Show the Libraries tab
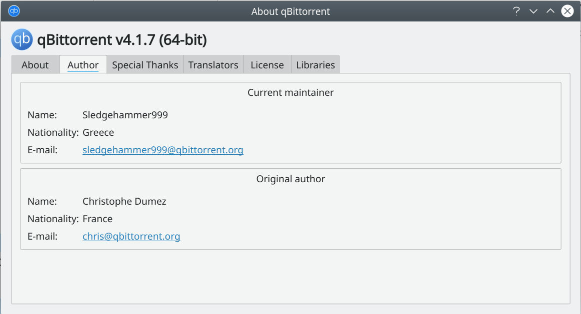The width and height of the screenshot is (581, 314). tap(315, 65)
